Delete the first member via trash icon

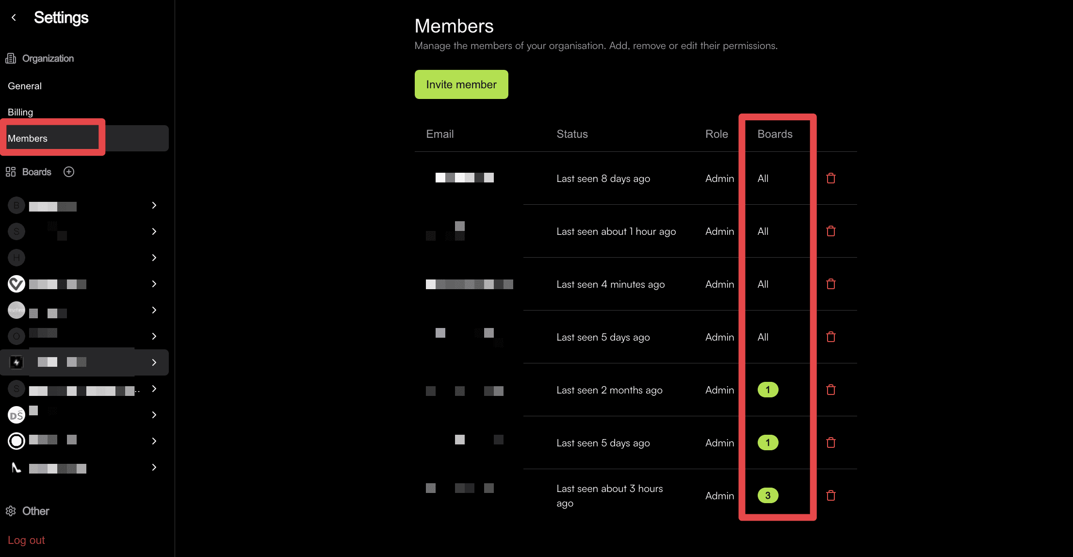click(x=830, y=178)
